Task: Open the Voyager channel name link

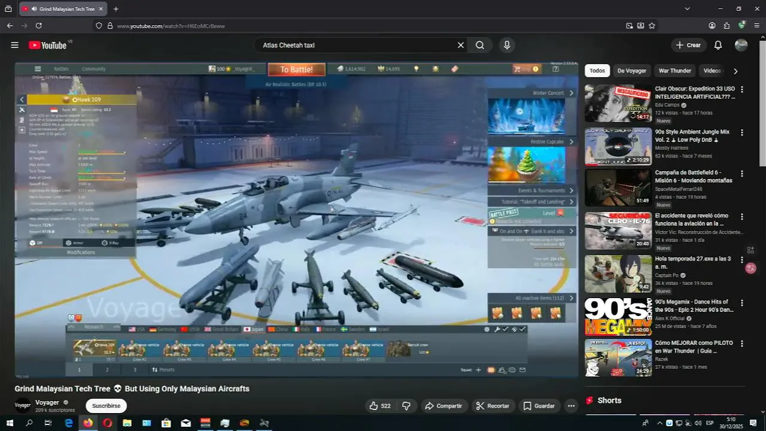Action: (47, 402)
